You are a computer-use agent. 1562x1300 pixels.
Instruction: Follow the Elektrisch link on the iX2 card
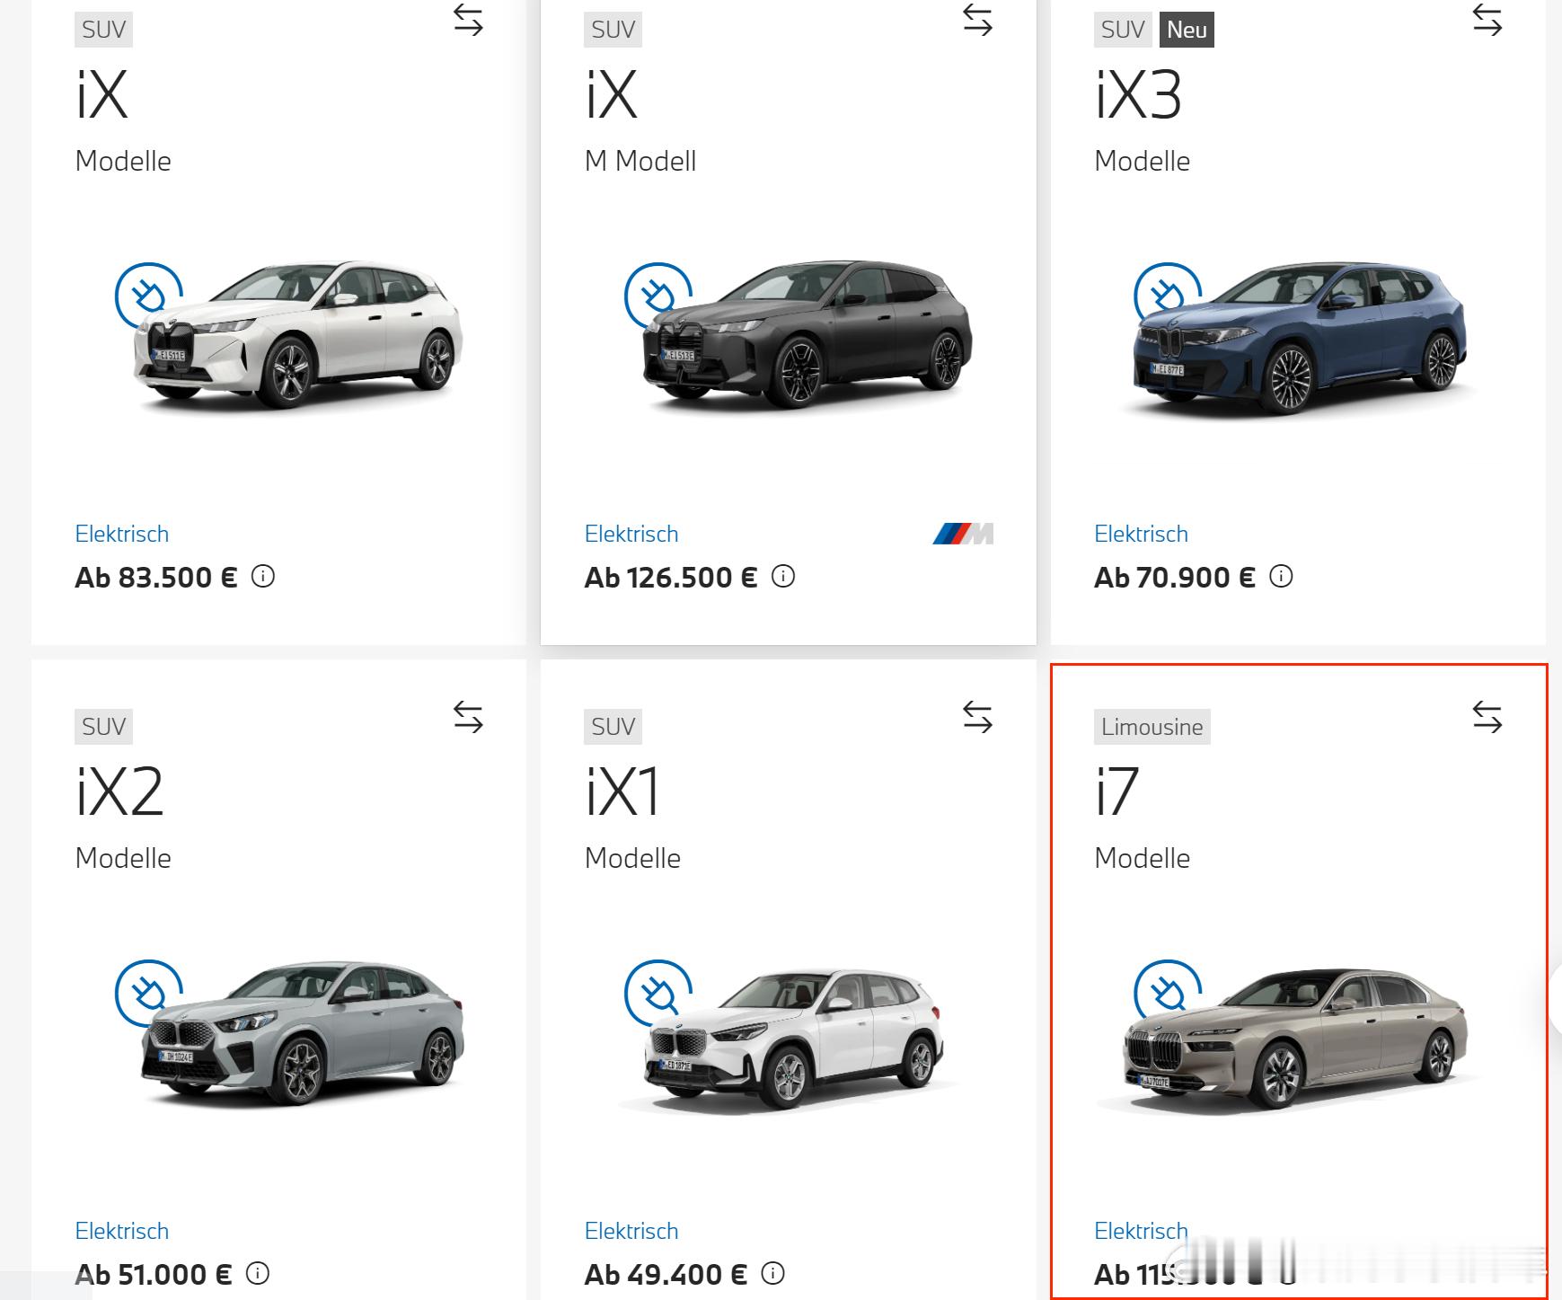[x=122, y=1231]
